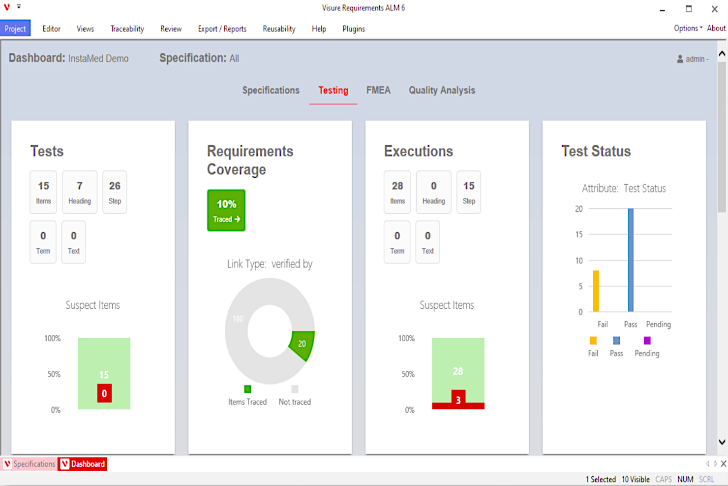Screen dimensions: 728x486
Task: Click the scroll-down arrow of the dashboard
Action: (722, 442)
